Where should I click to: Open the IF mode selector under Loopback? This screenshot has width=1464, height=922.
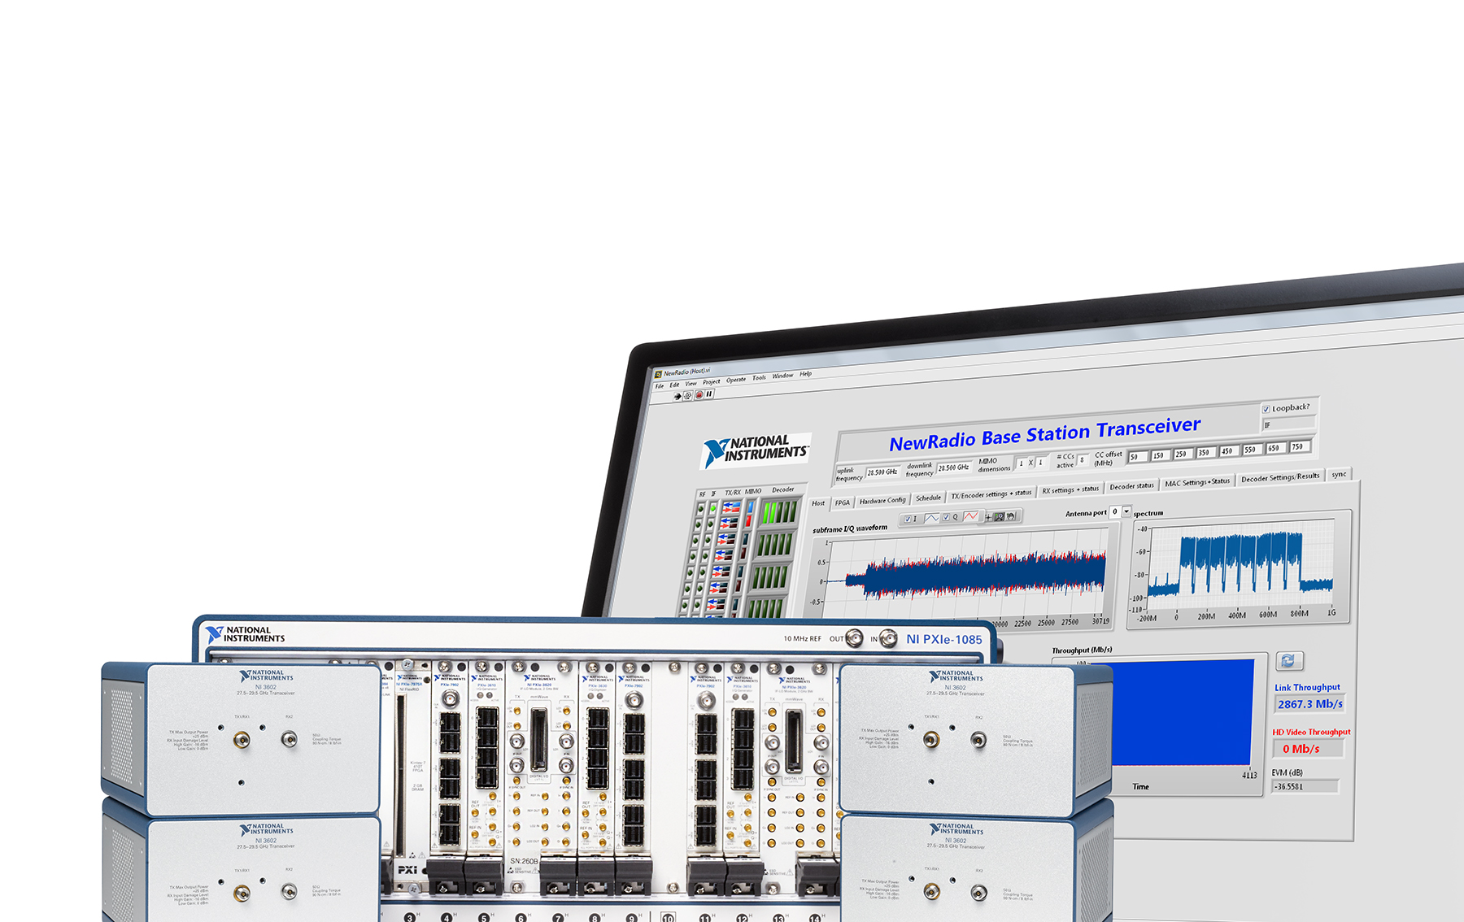1288,424
